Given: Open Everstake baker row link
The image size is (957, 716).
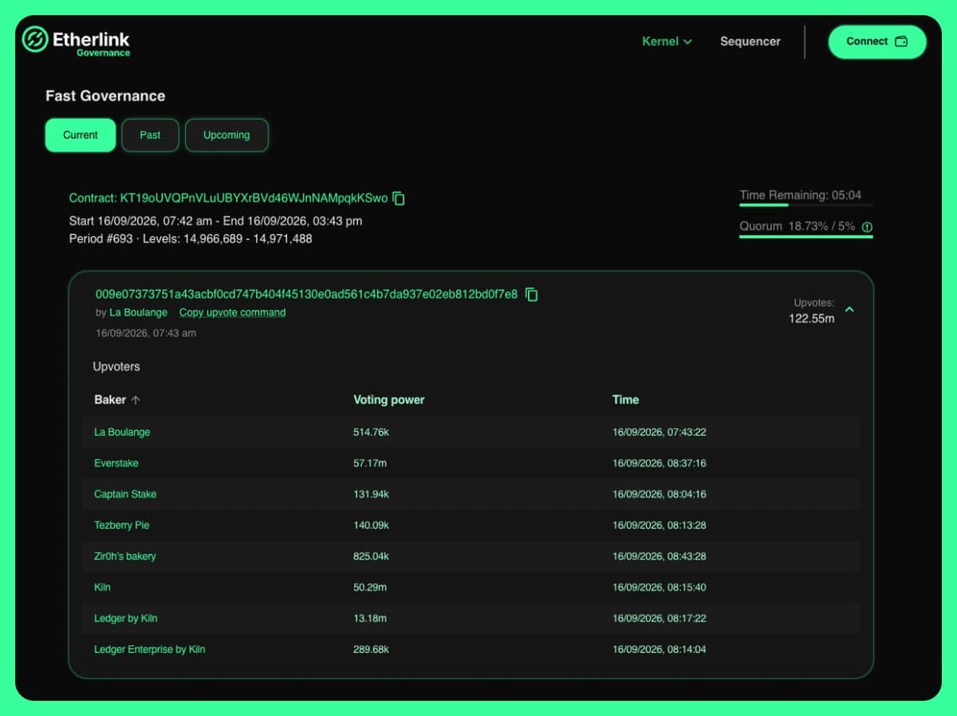Looking at the screenshot, I should pos(116,463).
